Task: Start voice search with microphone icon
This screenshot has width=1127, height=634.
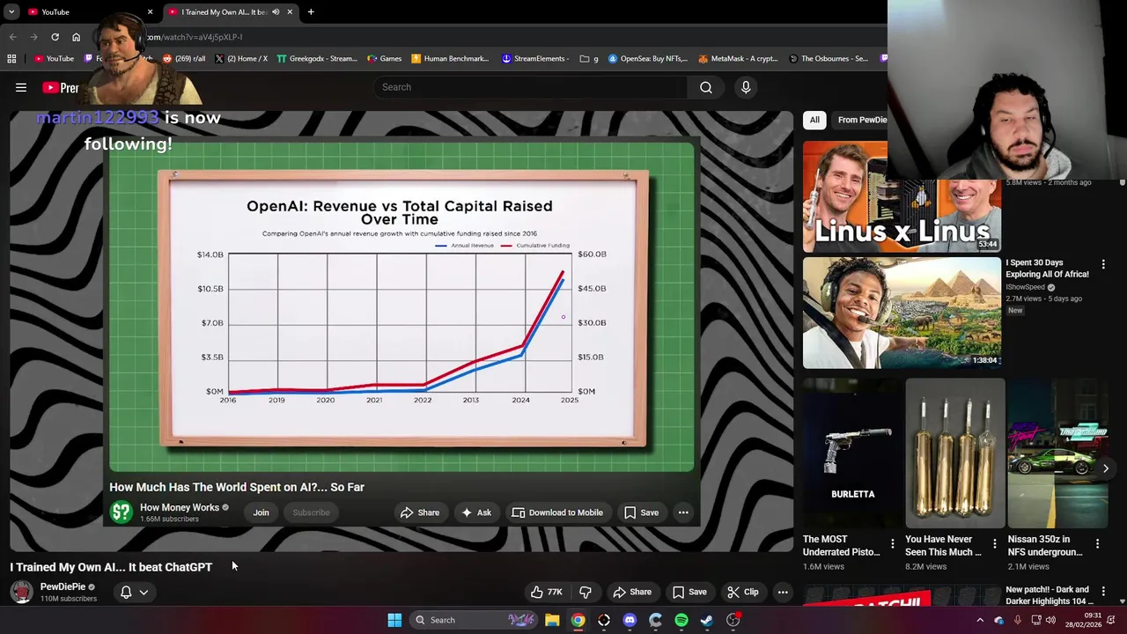Action: tap(746, 87)
